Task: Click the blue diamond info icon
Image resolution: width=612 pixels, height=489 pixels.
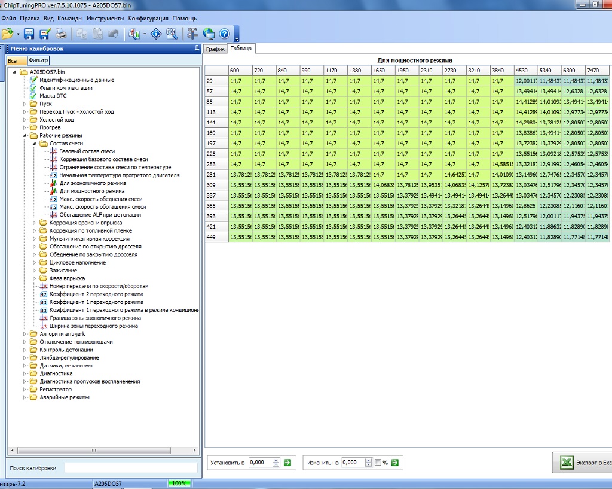Action: point(156,34)
